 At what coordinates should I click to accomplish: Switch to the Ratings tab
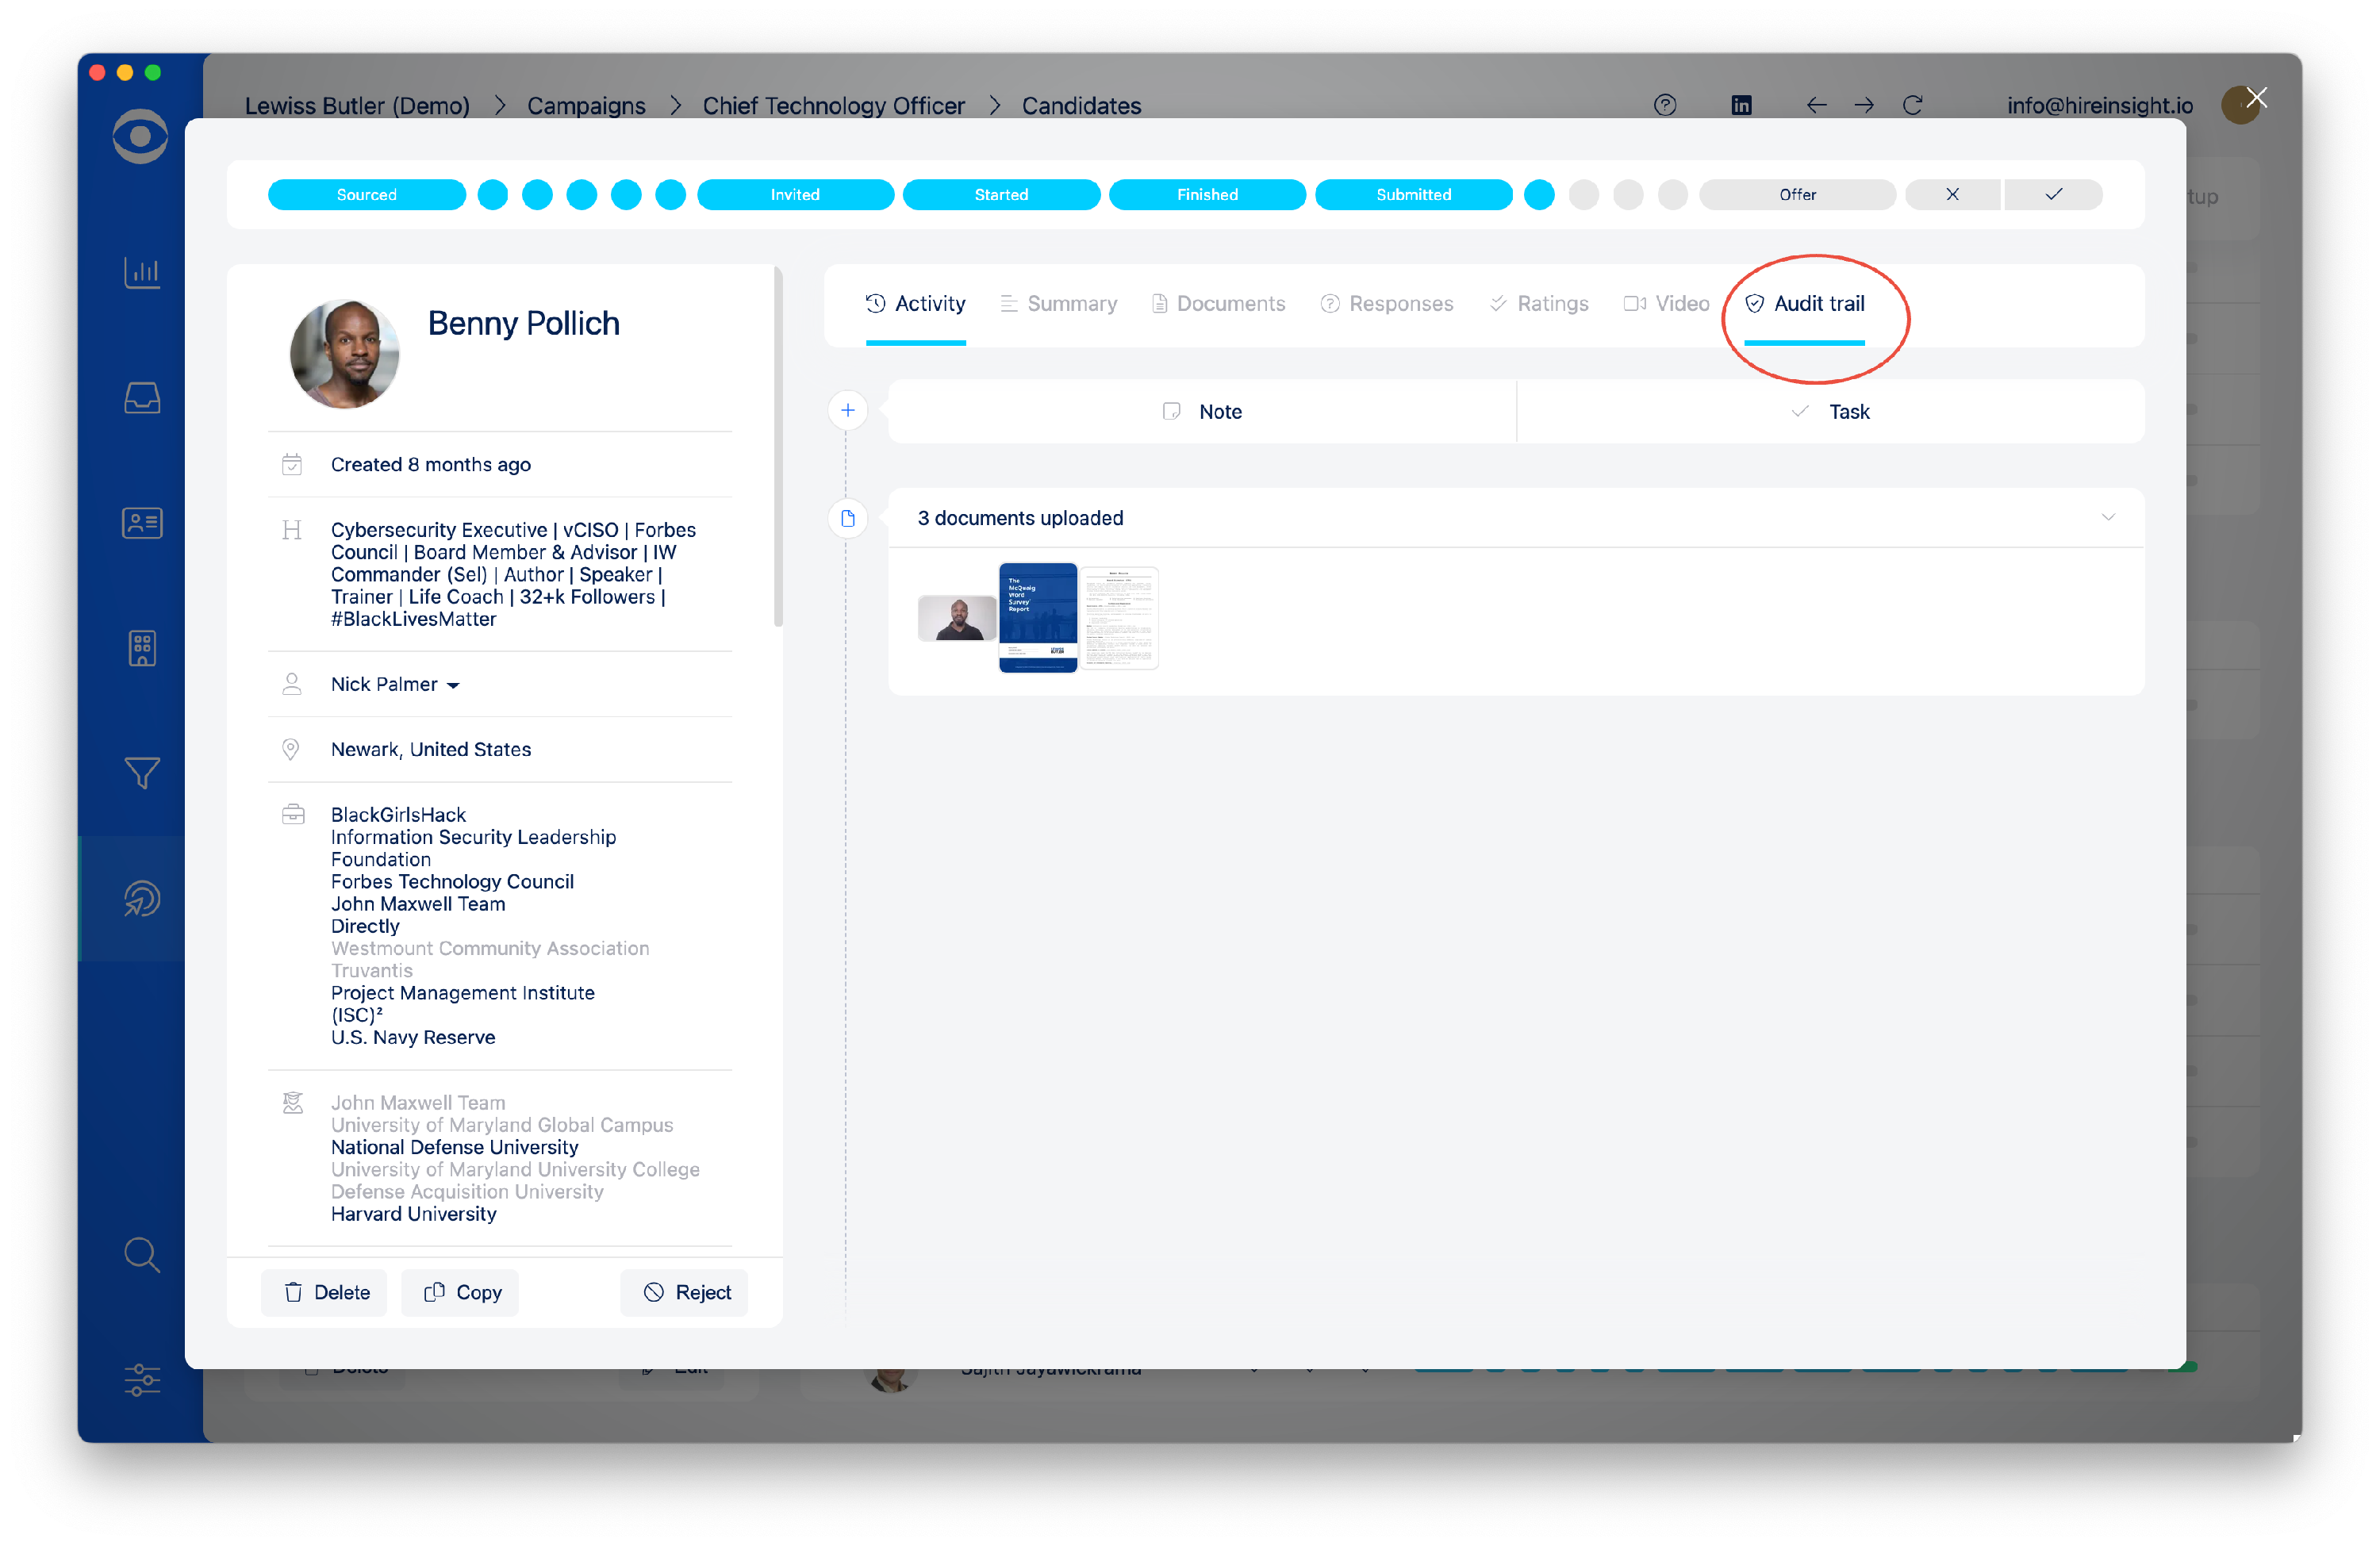click(x=1538, y=303)
